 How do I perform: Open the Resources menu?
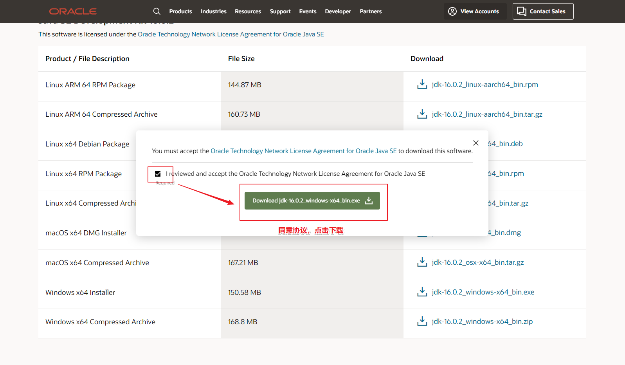(248, 11)
